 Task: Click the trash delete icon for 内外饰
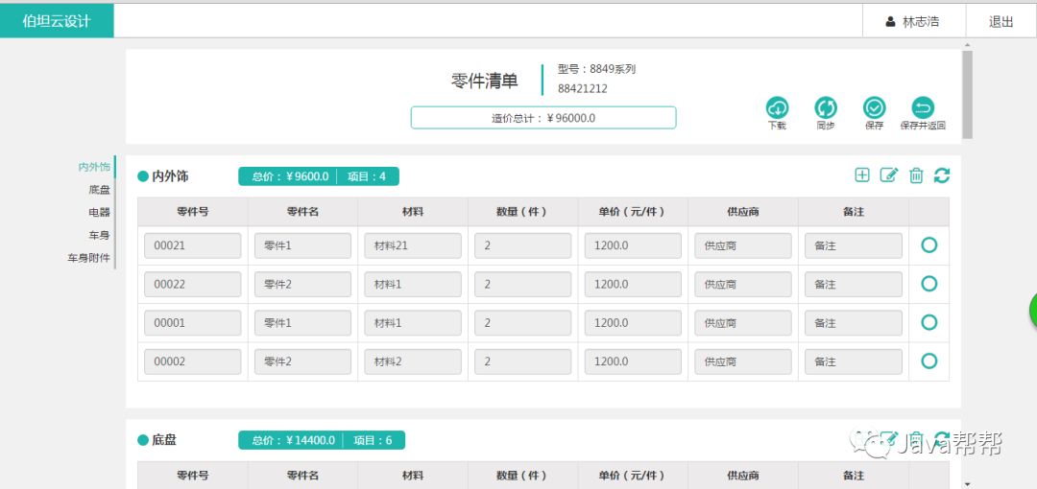pyautogui.click(x=916, y=175)
